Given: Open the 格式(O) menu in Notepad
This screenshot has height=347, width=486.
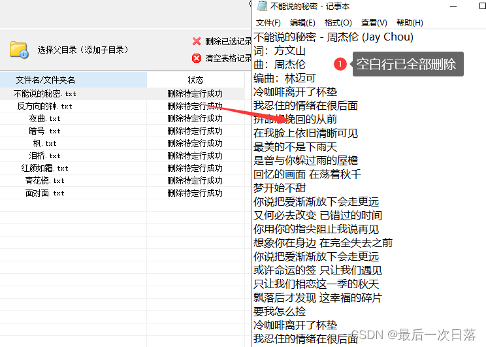Looking at the screenshot, I should [338, 23].
